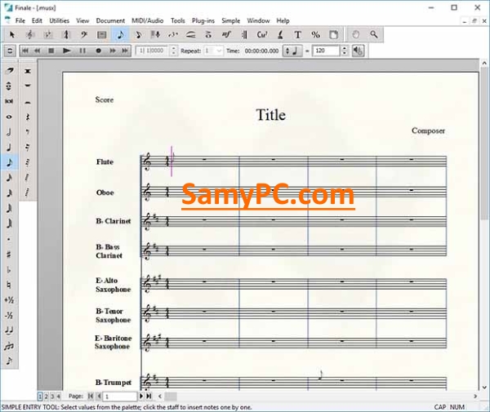
Task: Select the Page Layout tool
Action: click(334, 34)
